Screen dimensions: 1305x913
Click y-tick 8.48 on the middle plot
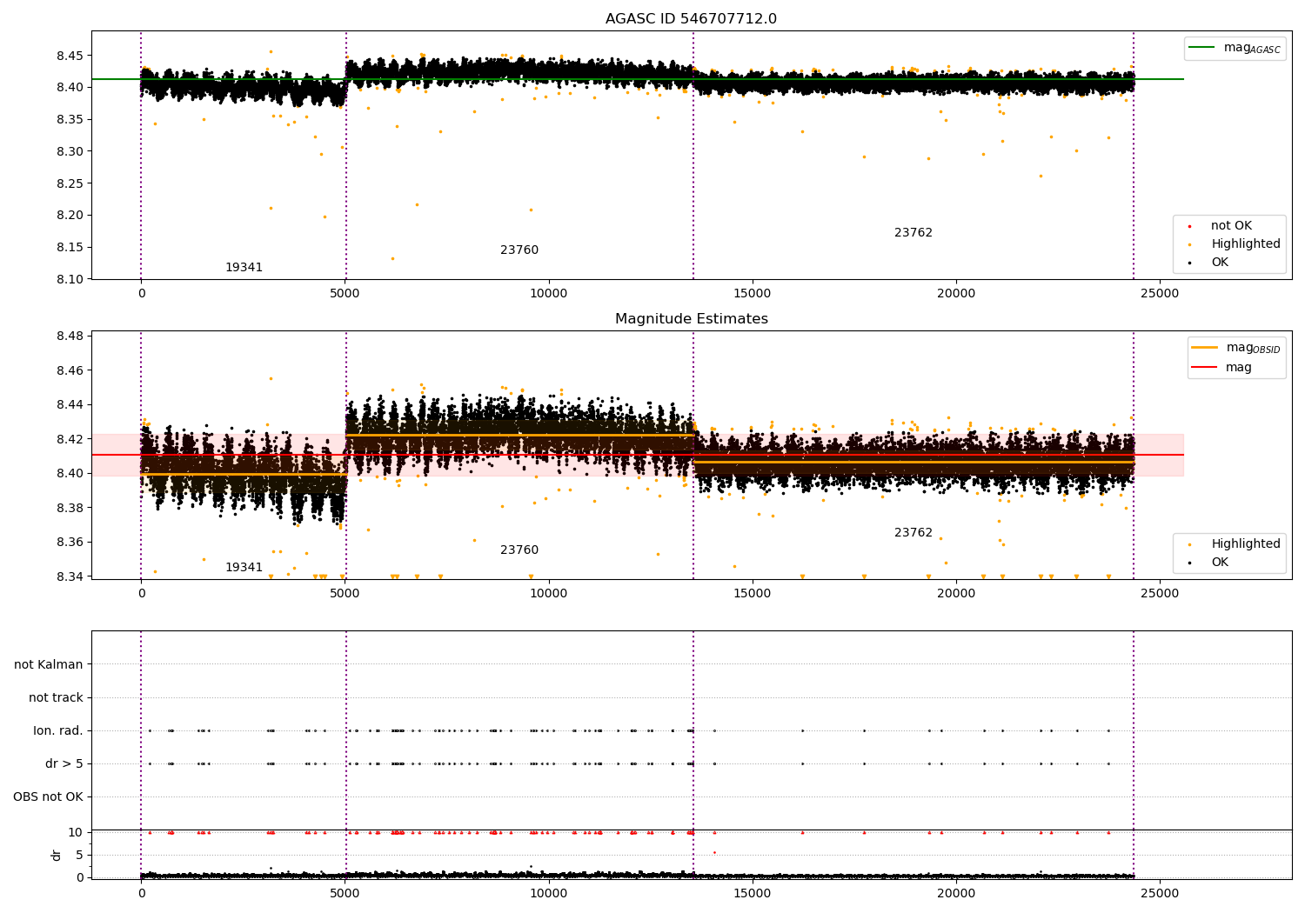(x=70, y=337)
